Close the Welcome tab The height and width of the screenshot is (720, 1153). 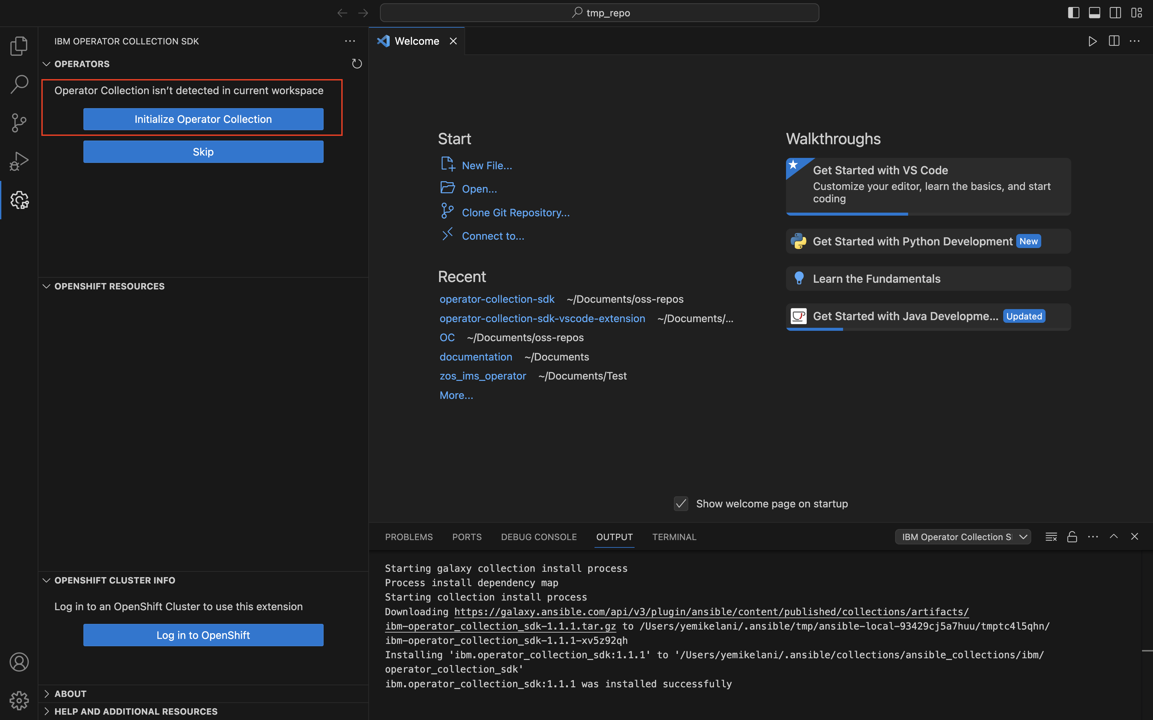pyautogui.click(x=453, y=41)
